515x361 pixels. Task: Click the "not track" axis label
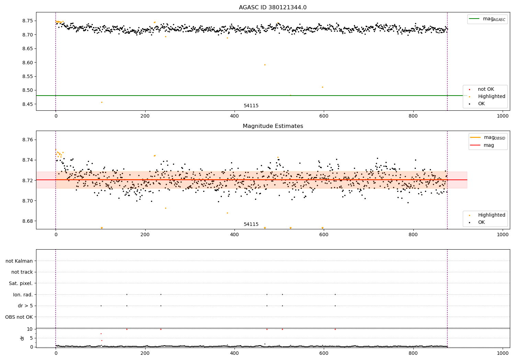click(22, 272)
